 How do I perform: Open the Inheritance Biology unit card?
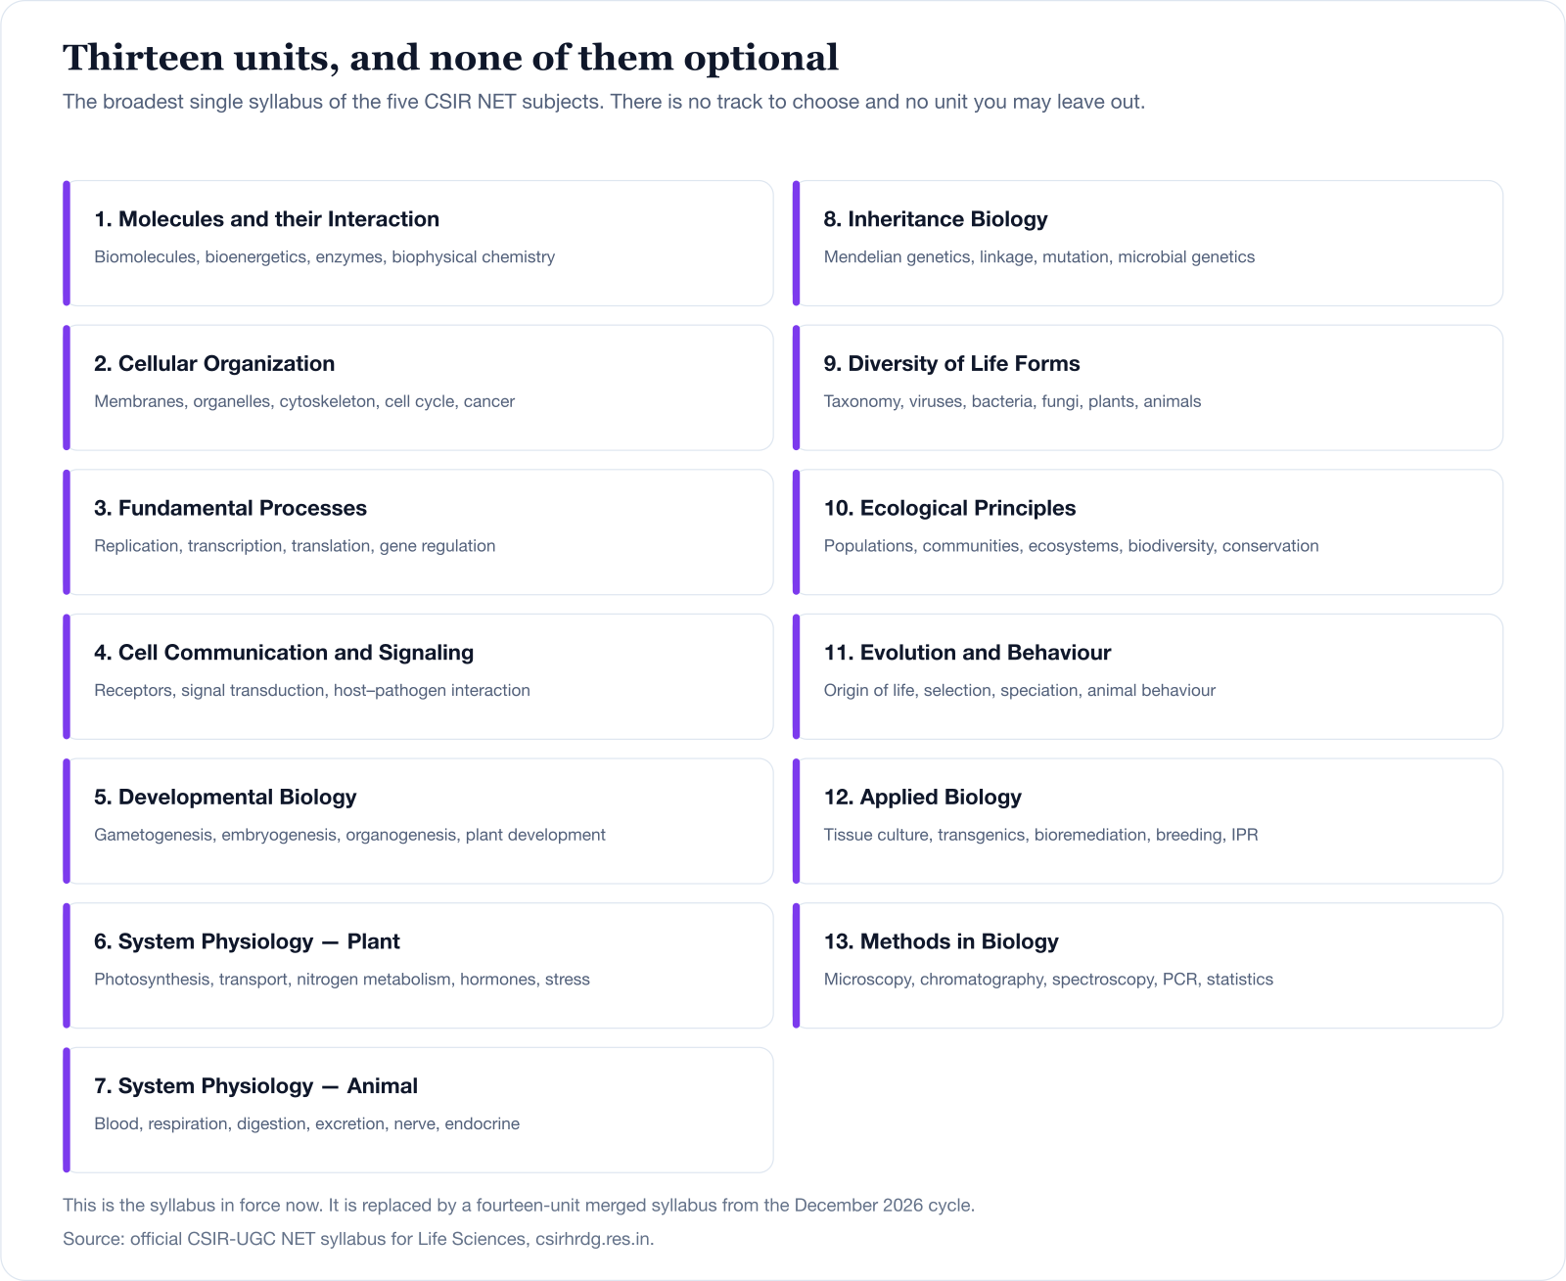tap(1147, 243)
